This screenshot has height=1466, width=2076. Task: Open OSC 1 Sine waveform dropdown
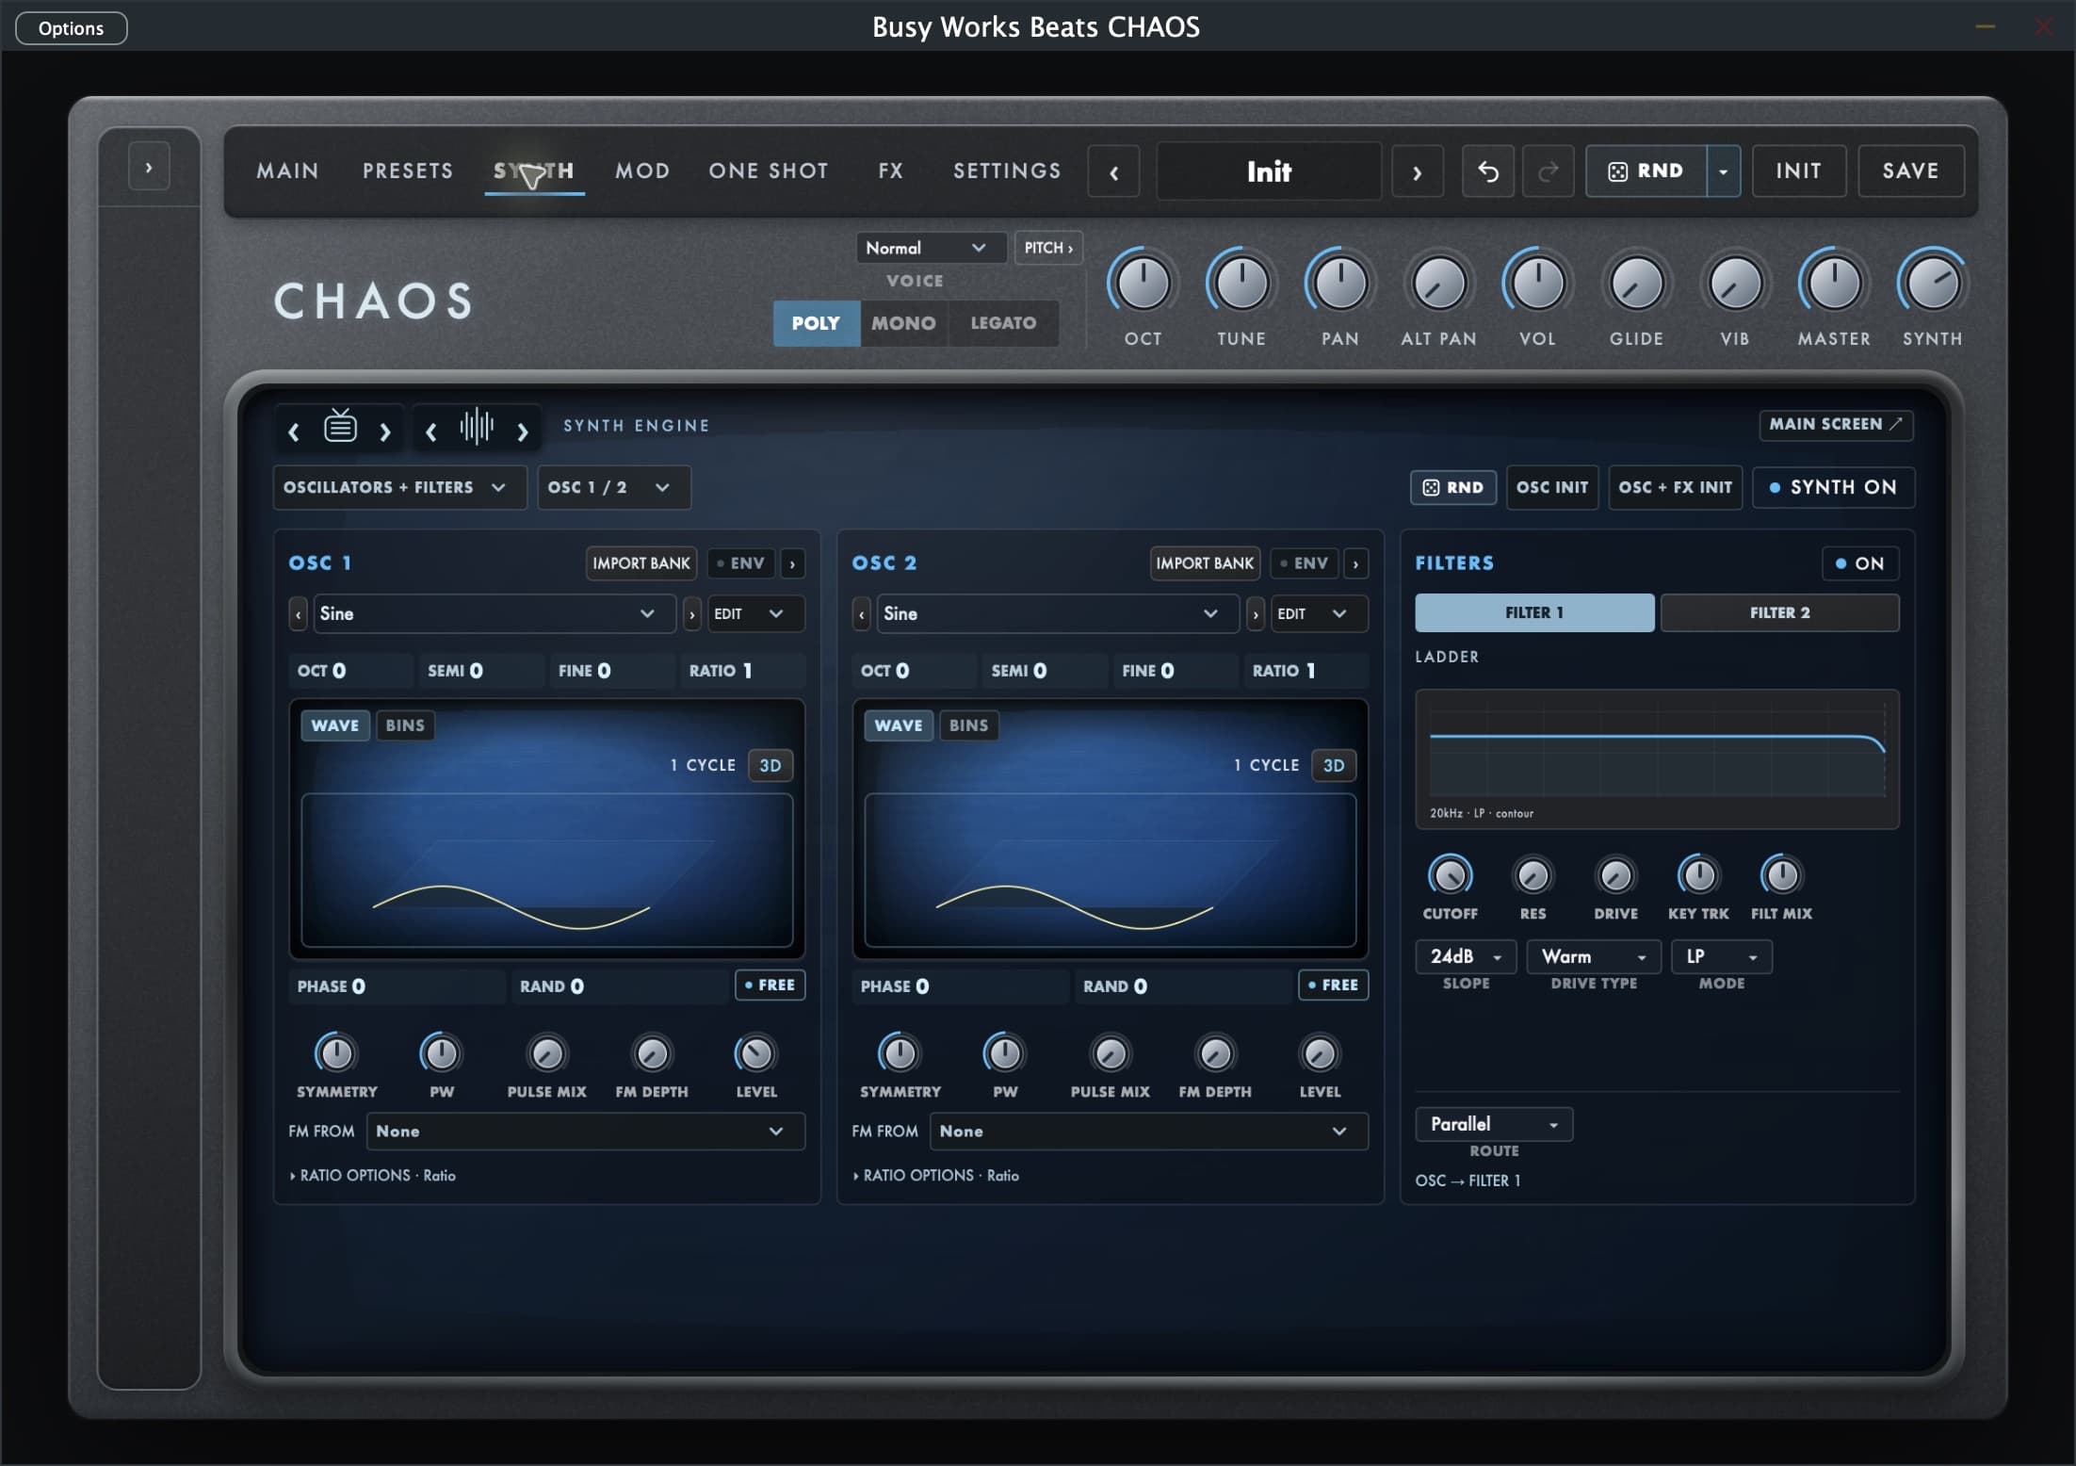494,614
